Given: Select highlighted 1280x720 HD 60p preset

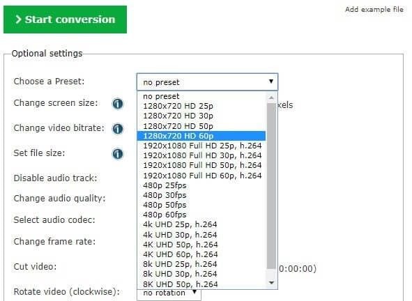Looking at the screenshot, I should click(x=201, y=136).
